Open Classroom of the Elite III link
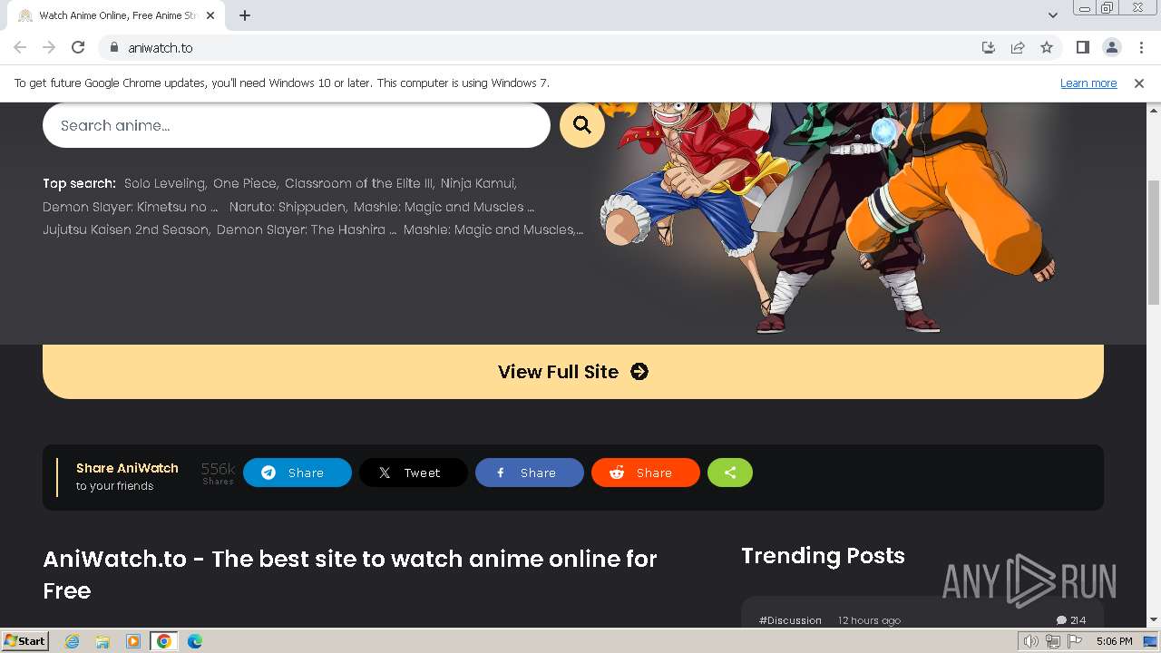Image resolution: width=1161 pixels, height=653 pixels. click(x=359, y=183)
